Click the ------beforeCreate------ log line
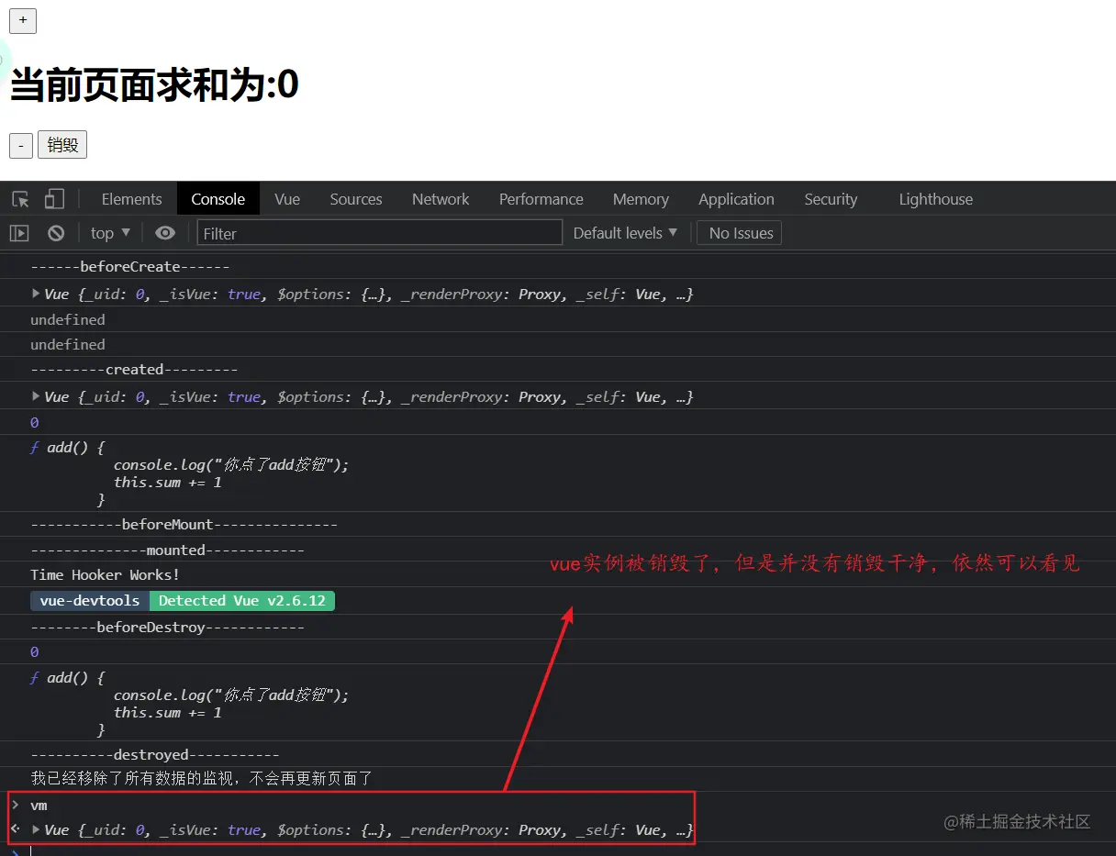This screenshot has width=1116, height=856. click(x=129, y=267)
